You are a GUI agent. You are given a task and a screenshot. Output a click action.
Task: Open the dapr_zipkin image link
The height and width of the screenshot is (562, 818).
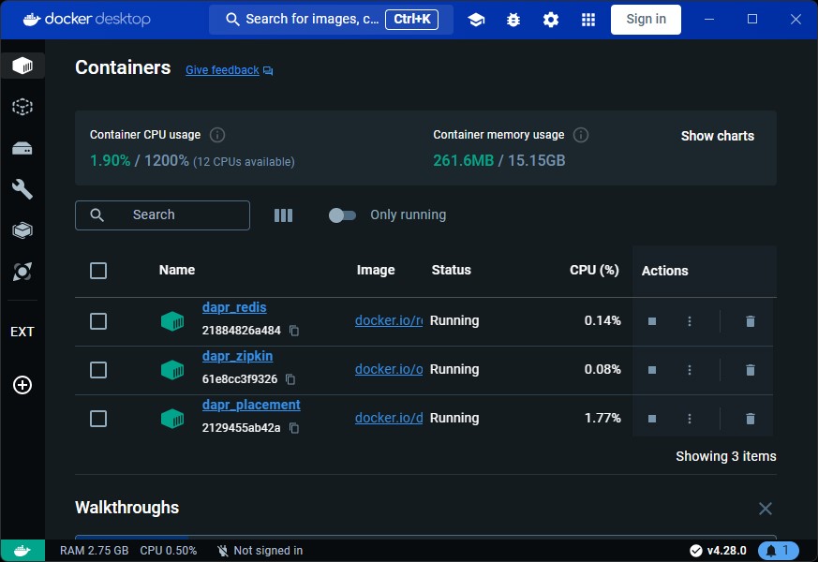389,369
